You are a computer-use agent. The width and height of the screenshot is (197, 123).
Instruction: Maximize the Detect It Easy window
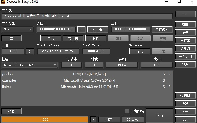tap(179, 2)
